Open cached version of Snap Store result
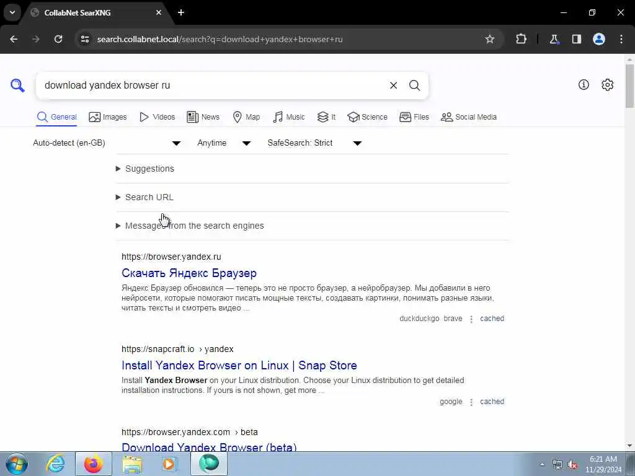Screen dimensions: 635x476 pos(492,402)
